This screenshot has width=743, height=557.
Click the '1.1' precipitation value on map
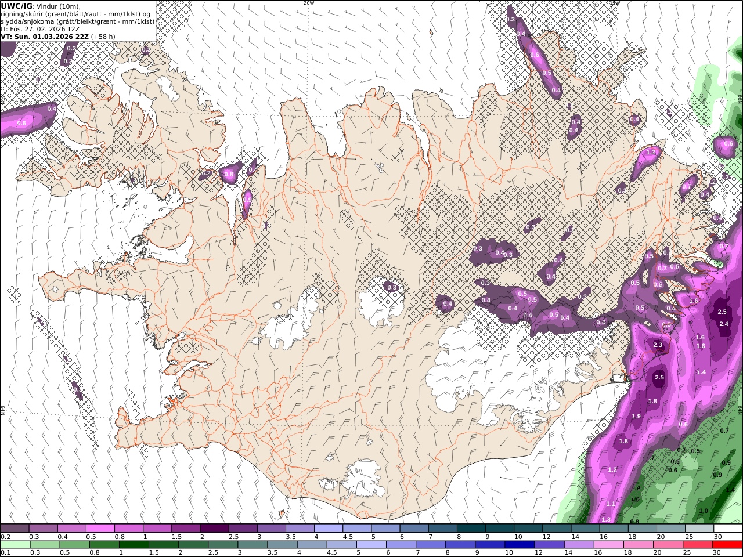(611, 504)
